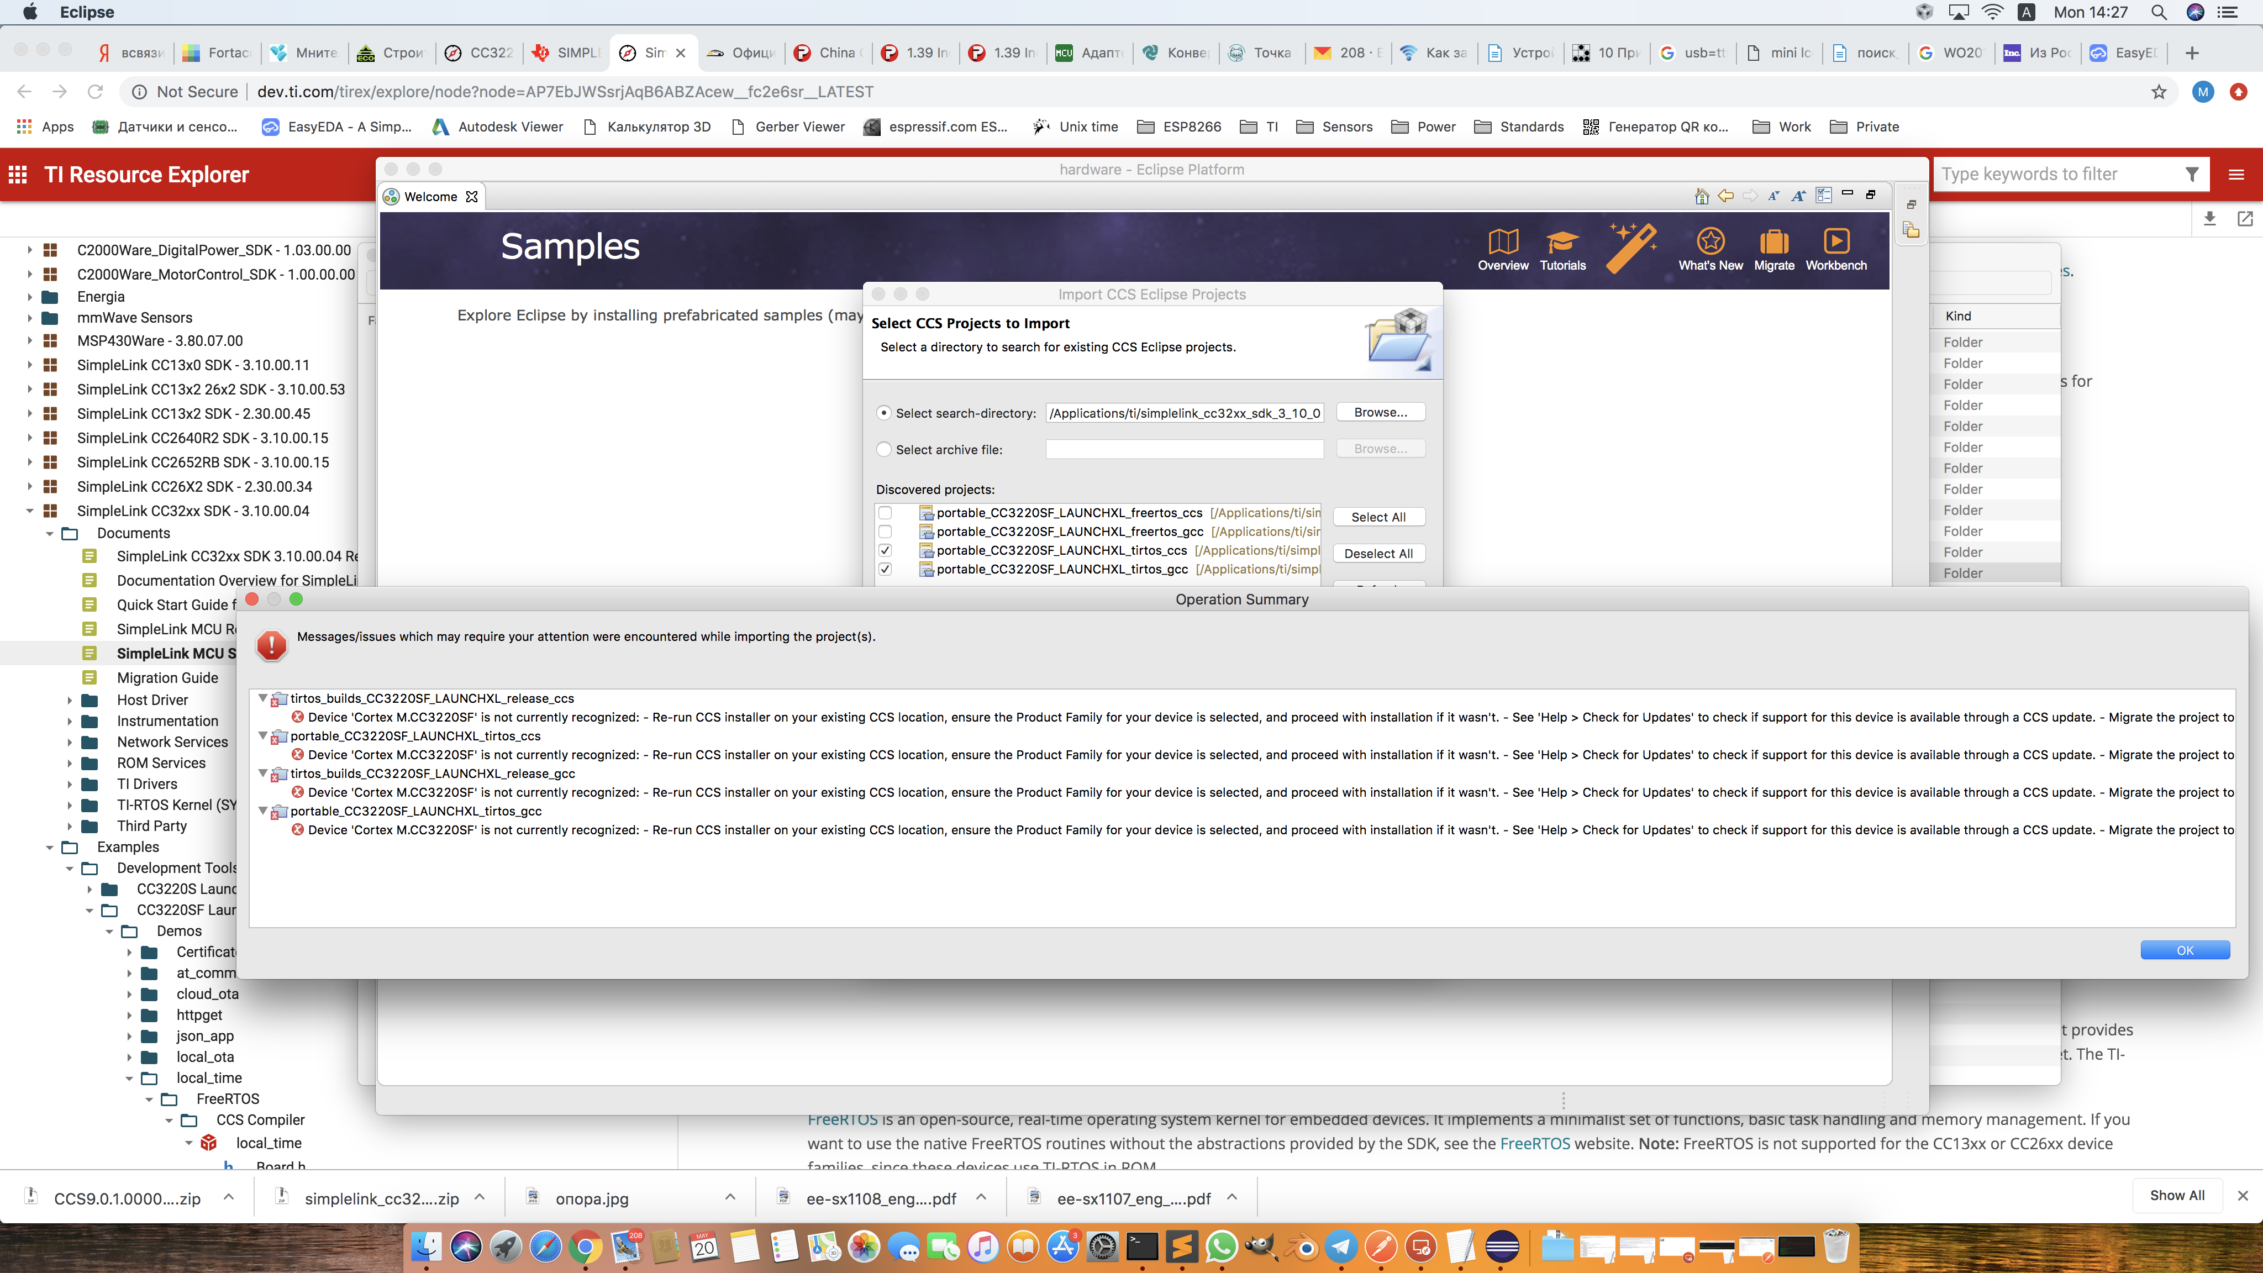
Task: Open the Eclipse menu in the menu bar
Action: coord(87,12)
